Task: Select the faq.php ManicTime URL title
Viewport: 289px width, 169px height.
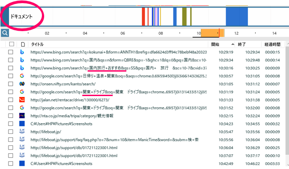Action: click(x=115, y=140)
